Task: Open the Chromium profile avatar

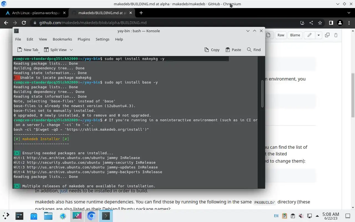Action: (x=340, y=23)
